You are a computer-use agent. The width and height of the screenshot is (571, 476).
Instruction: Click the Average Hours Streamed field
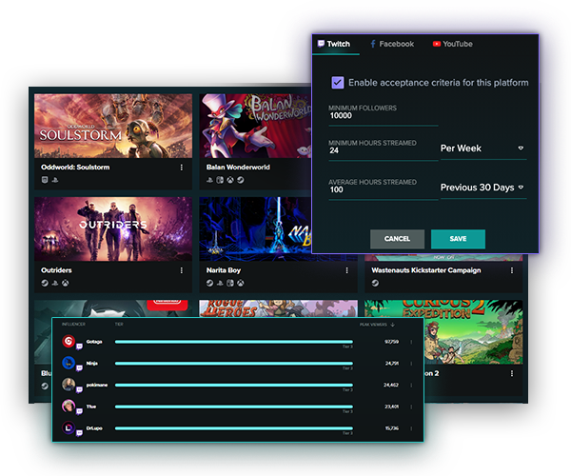384,188
